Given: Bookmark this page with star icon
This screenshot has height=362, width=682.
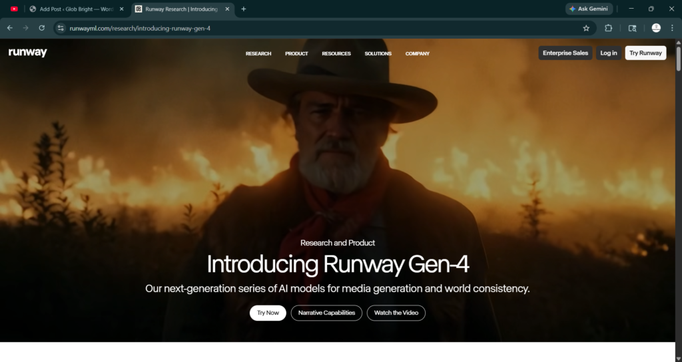Looking at the screenshot, I should [586, 28].
